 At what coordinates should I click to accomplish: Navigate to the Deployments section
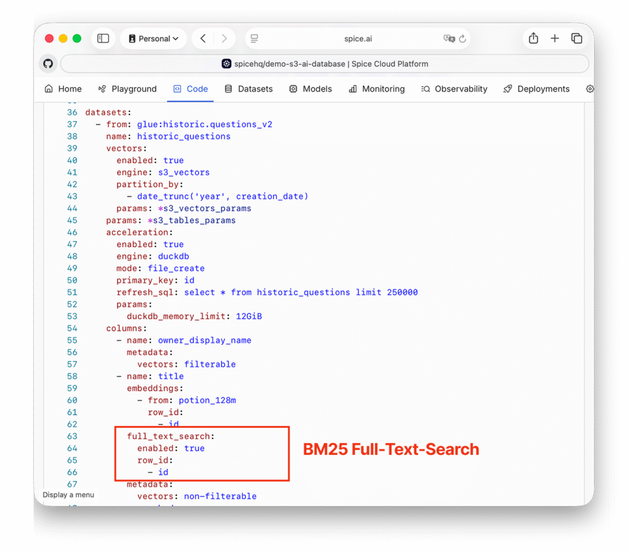pos(536,89)
